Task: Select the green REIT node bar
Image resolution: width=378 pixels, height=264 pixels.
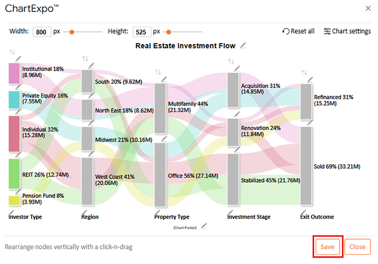Action: tap(15, 173)
